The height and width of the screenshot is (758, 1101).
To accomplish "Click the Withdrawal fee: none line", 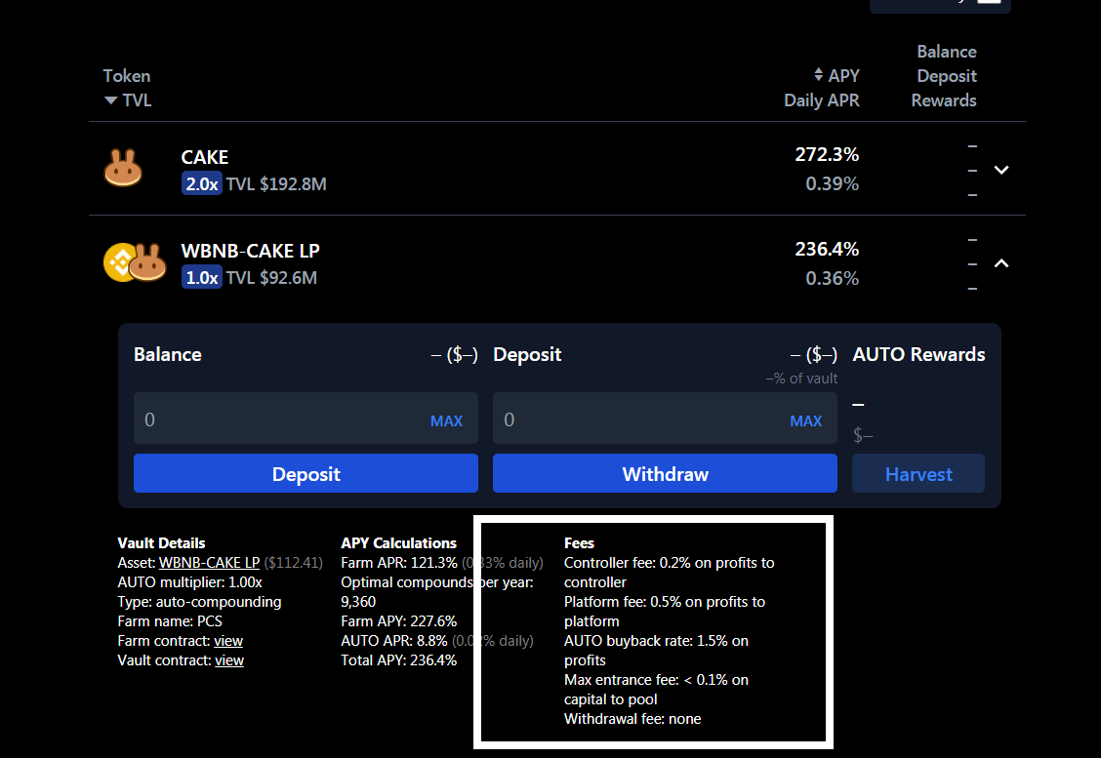I will coord(632,719).
